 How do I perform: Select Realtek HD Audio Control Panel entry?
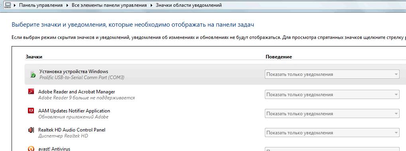click(x=72, y=130)
